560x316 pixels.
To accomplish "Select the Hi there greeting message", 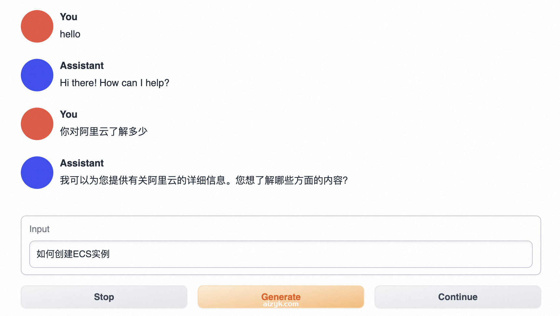I will (x=114, y=83).
